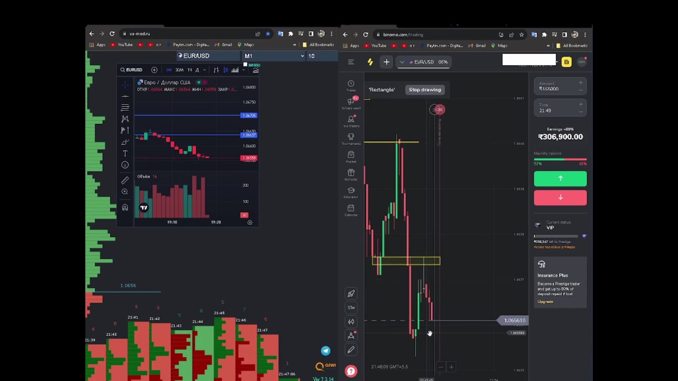Open the chart type candles selector

coord(351,322)
